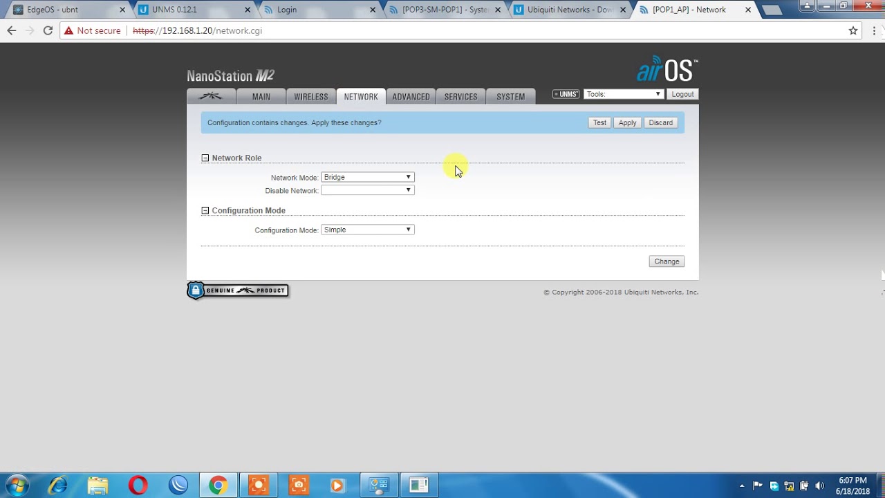Close the Ubiquiti Networks browser tab
The width and height of the screenshot is (885, 498).
pyautogui.click(x=623, y=10)
